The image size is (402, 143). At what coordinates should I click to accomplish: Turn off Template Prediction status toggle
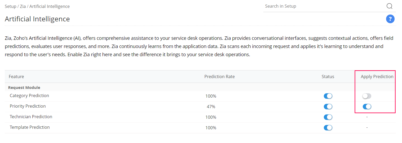(328, 128)
